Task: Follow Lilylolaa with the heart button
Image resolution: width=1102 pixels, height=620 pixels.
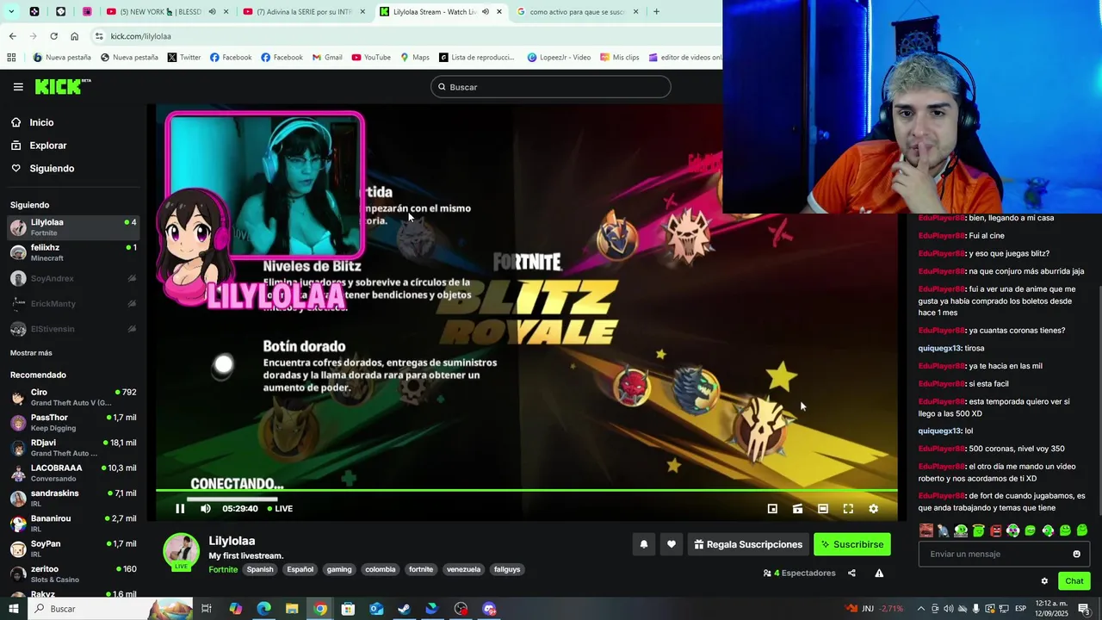Action: (x=672, y=544)
